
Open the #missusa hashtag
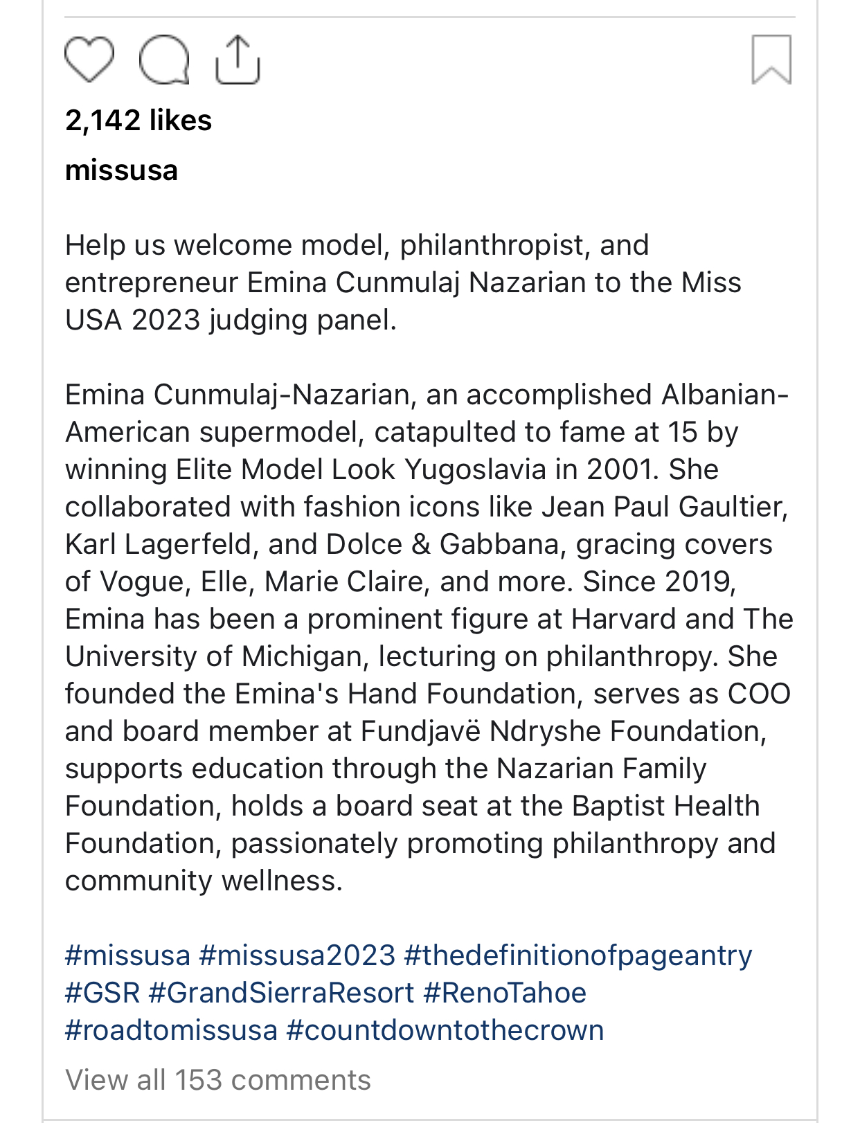[127, 955]
